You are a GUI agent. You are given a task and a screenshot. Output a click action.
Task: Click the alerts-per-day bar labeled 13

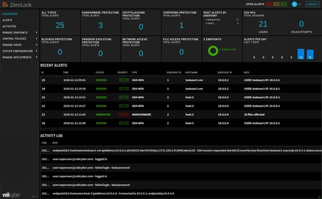point(301,54)
